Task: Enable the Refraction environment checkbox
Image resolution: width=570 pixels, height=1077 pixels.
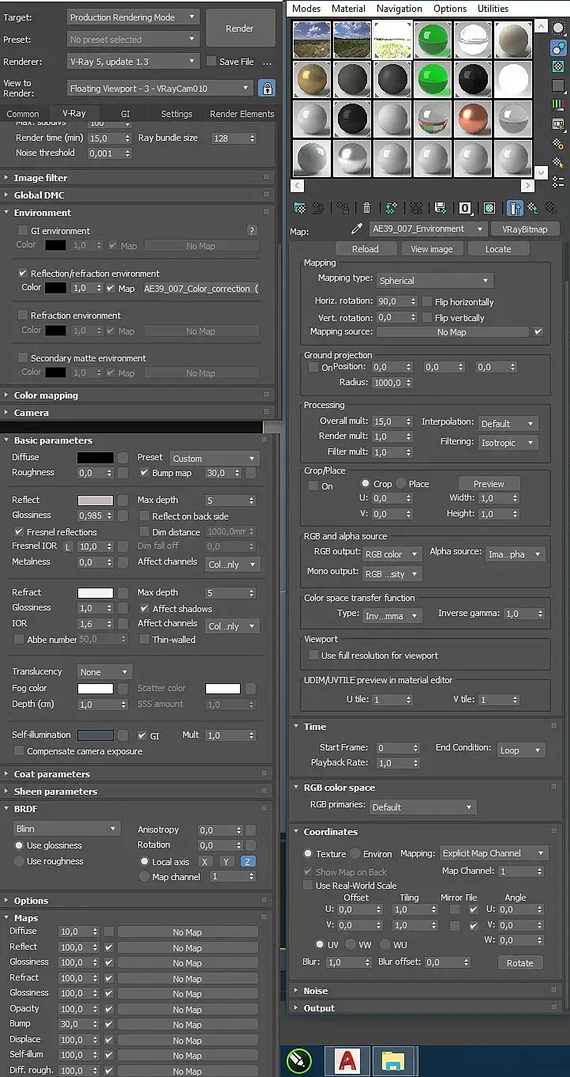Action: coord(23,316)
